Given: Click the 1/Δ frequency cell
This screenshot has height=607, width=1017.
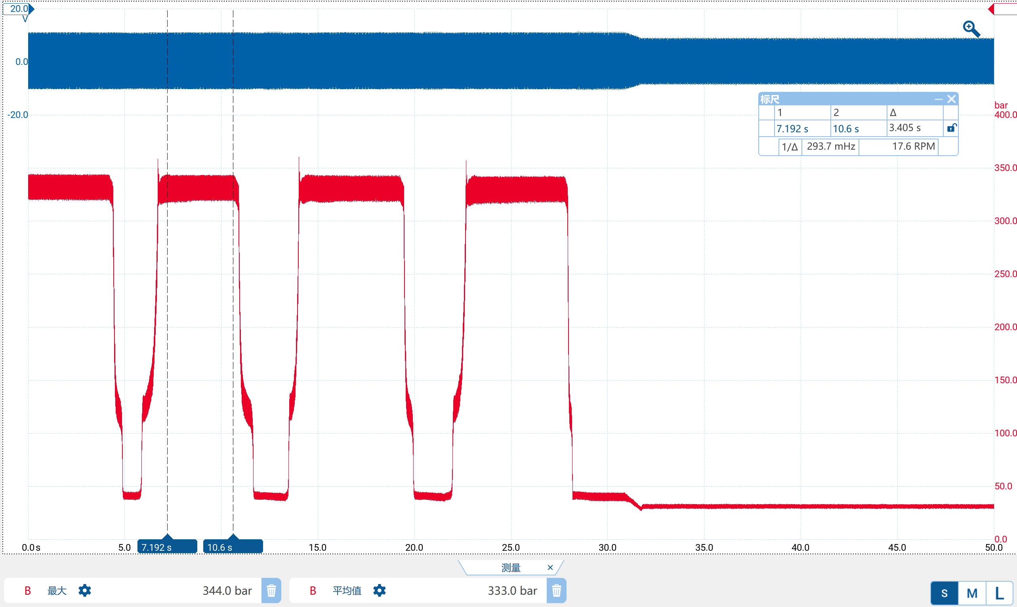Looking at the screenshot, I should (x=831, y=147).
